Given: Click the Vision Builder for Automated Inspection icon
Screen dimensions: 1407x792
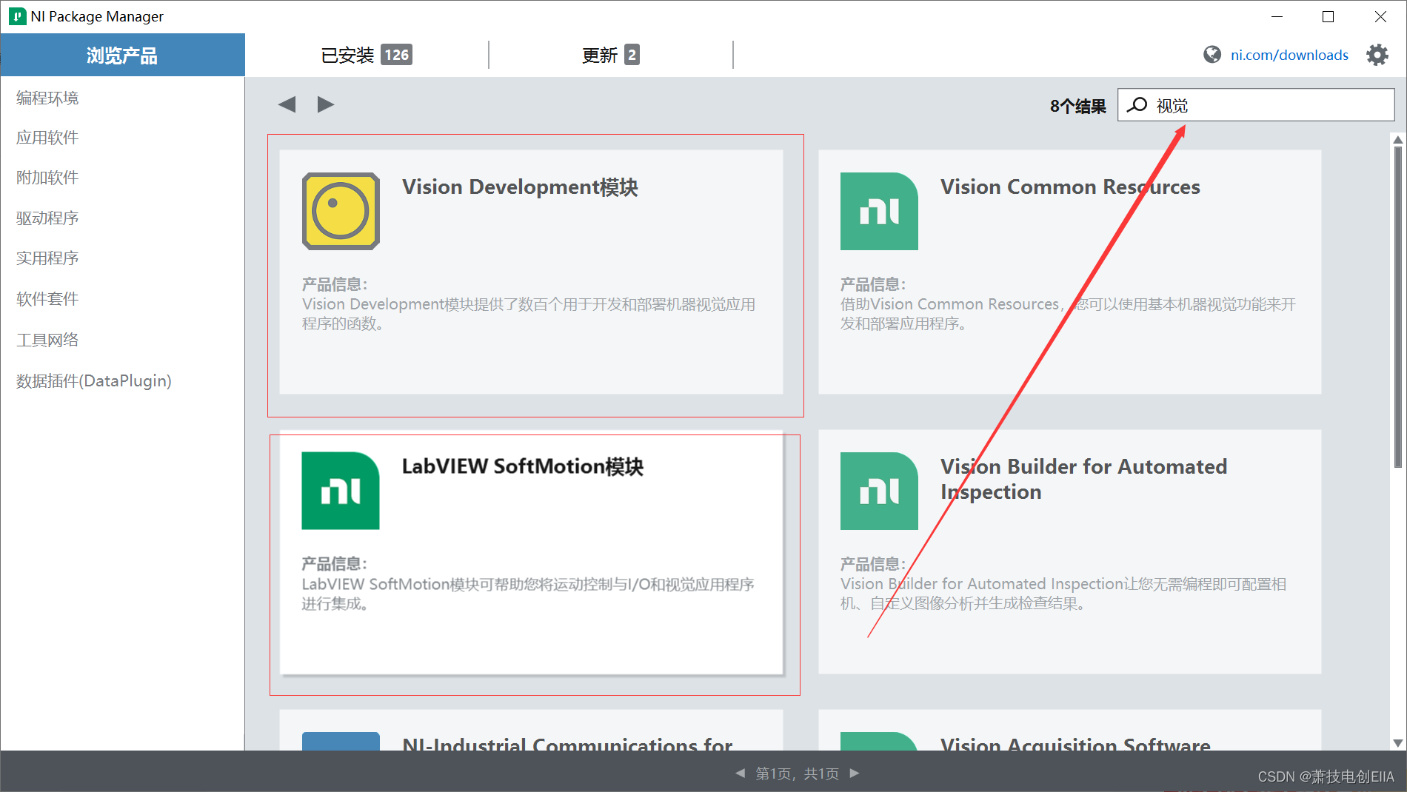Looking at the screenshot, I should pyautogui.click(x=879, y=491).
